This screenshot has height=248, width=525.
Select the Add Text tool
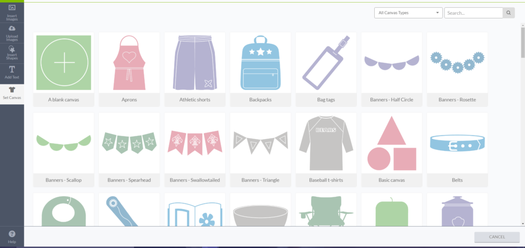click(x=12, y=73)
